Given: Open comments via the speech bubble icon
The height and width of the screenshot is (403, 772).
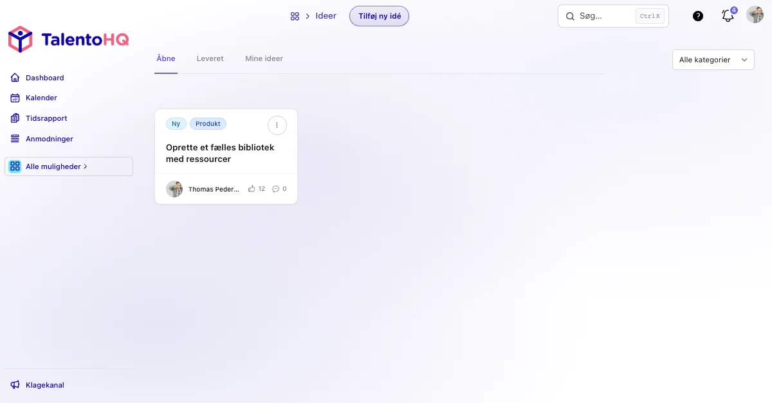Looking at the screenshot, I should (276, 189).
